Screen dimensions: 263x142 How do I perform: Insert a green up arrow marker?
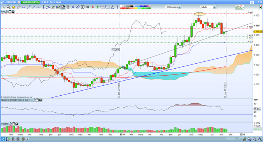[x=97, y=7]
